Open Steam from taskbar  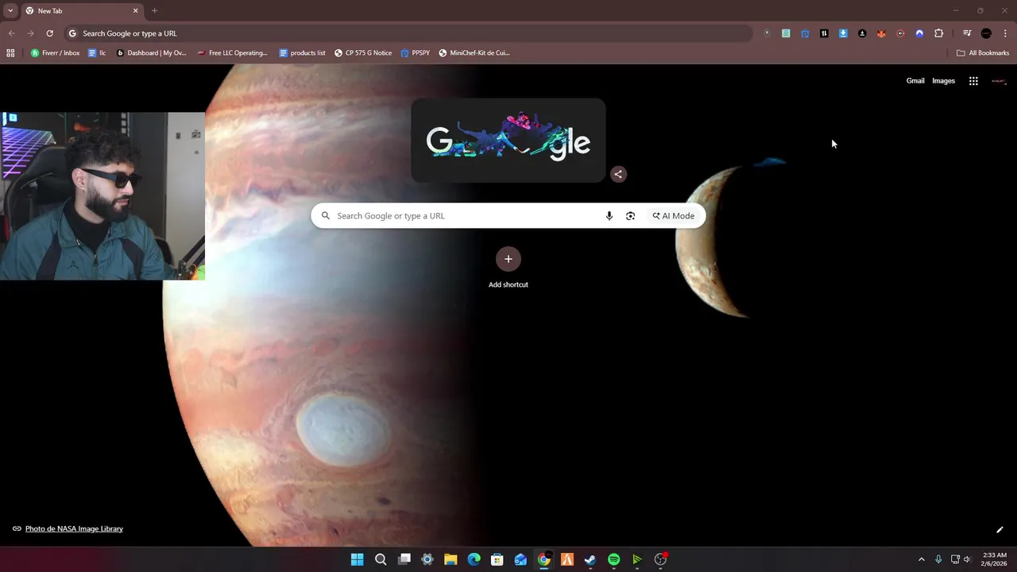click(x=590, y=559)
